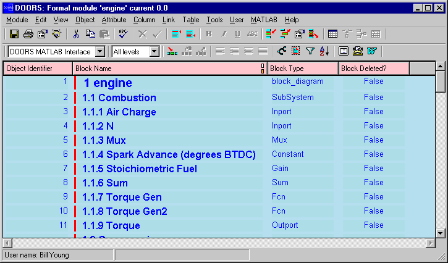Open object properties icon in top toolbar
Viewport: 448px width, 263px height.
point(300,35)
